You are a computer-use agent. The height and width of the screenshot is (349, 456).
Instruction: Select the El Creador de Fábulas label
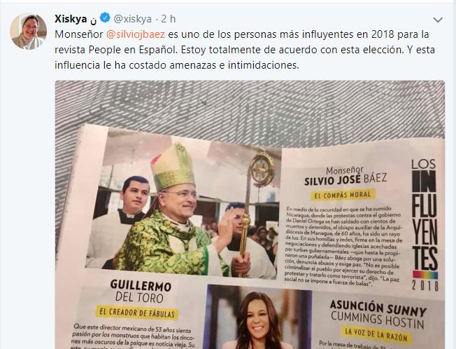pos(136,313)
